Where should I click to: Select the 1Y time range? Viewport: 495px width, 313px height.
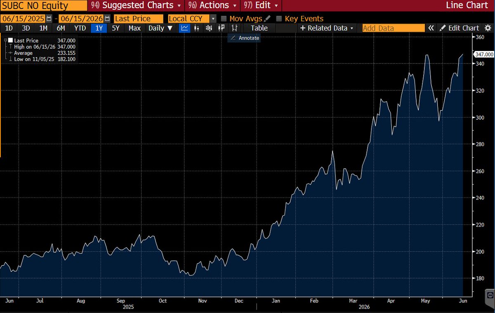pos(99,28)
